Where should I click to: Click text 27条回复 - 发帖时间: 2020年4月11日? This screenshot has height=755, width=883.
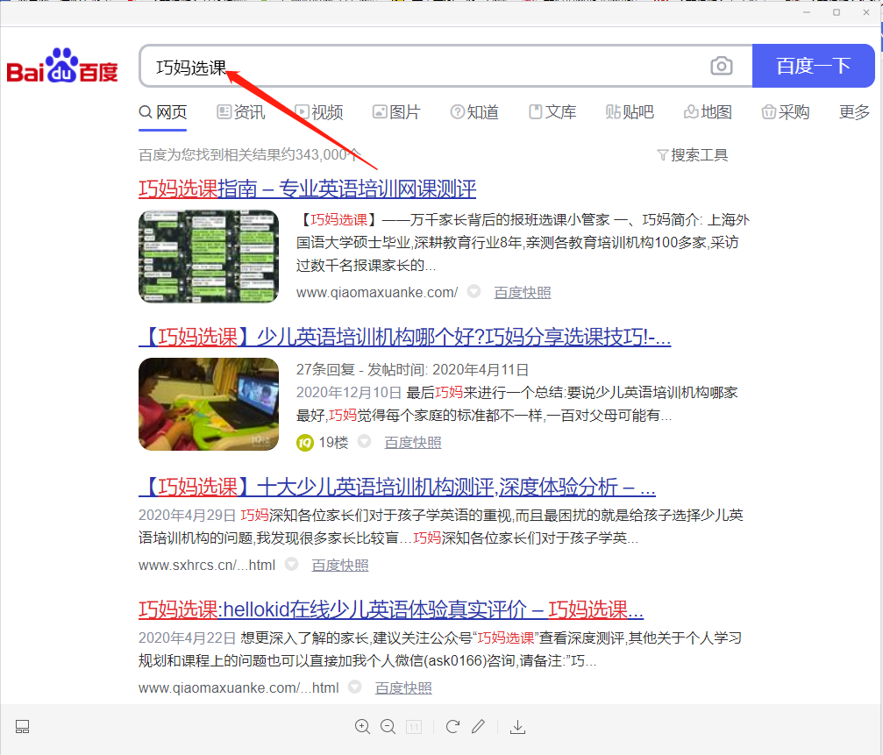tap(412, 369)
